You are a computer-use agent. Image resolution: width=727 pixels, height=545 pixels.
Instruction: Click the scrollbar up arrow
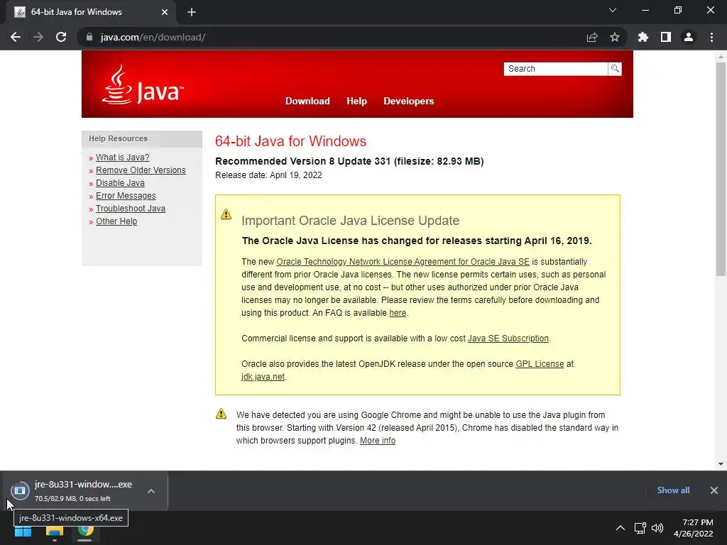[x=721, y=57]
